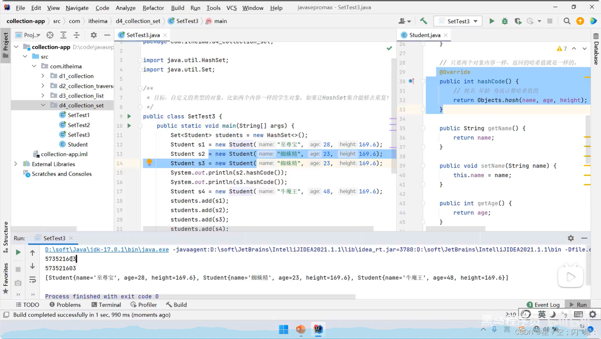Open the Terminal tool window

pyautogui.click(x=106, y=305)
